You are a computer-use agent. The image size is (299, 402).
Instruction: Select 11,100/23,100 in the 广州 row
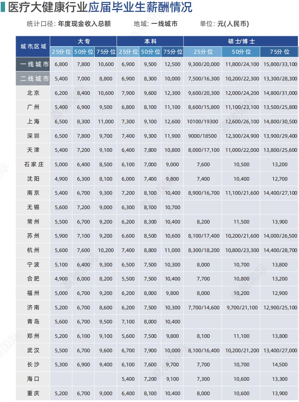click(x=242, y=107)
